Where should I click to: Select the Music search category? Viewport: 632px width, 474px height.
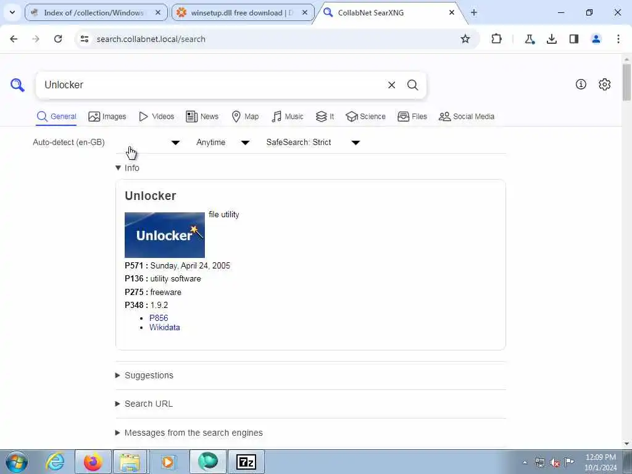point(288,117)
